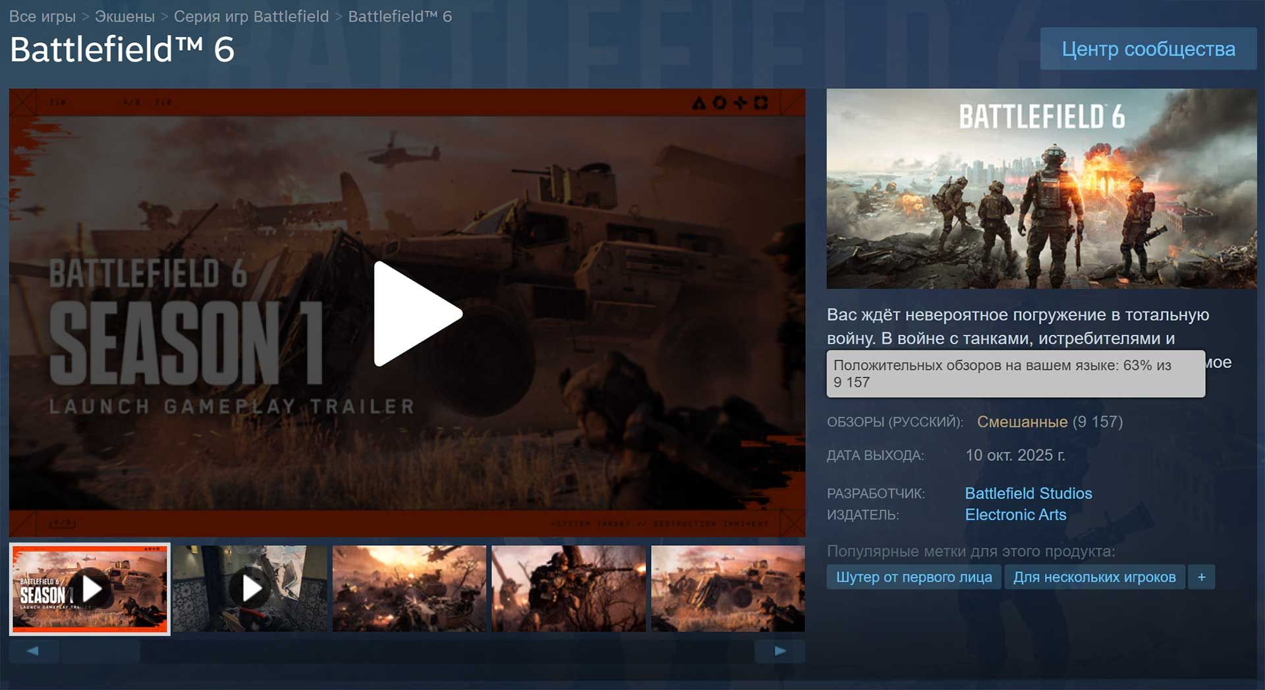Viewport: 1265px width, 690px height.
Task: Open the Серия игр Battlefield page
Action: pos(251,16)
